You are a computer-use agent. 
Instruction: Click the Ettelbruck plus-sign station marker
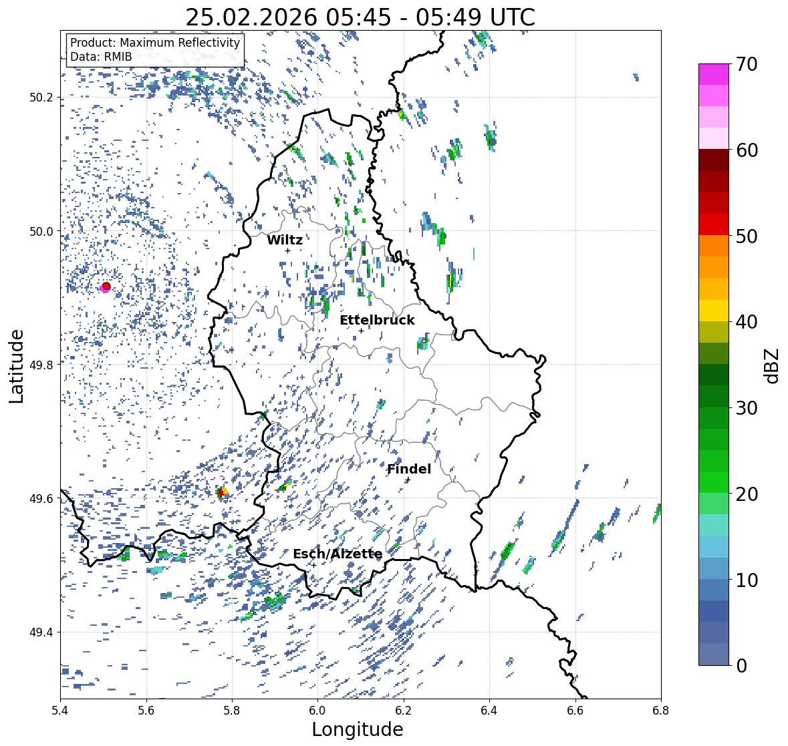tap(362, 331)
